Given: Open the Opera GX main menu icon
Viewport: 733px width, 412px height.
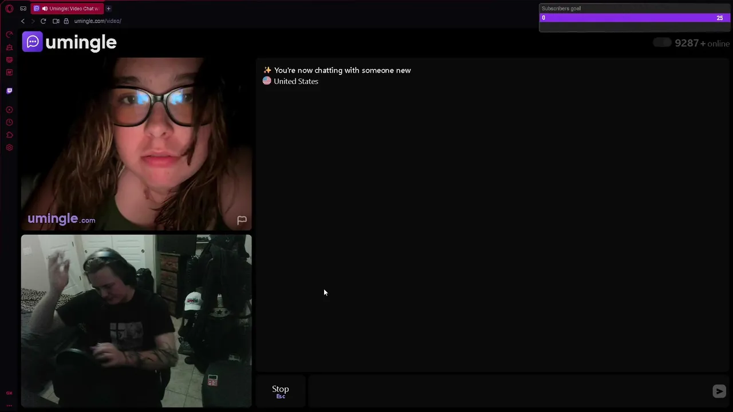Looking at the screenshot, I should coord(9,9).
